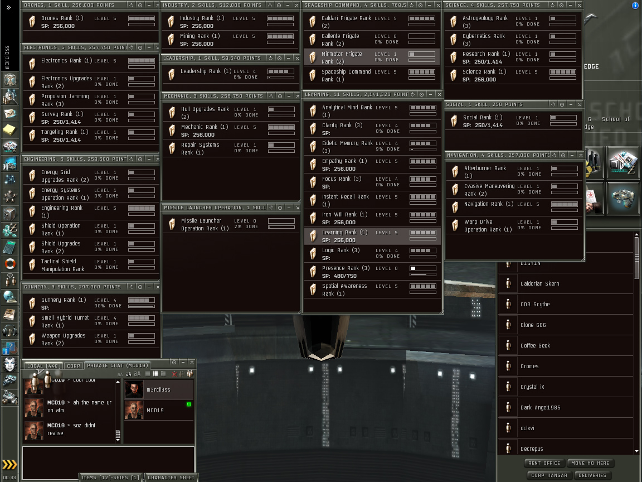Open the headphones jukebox icon
642x482 pixels.
point(10,331)
